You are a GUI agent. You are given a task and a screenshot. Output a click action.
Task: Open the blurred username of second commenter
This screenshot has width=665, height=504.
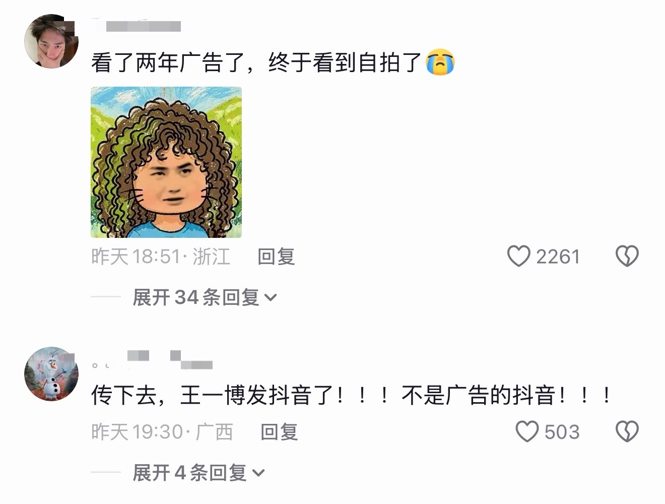[152, 359]
